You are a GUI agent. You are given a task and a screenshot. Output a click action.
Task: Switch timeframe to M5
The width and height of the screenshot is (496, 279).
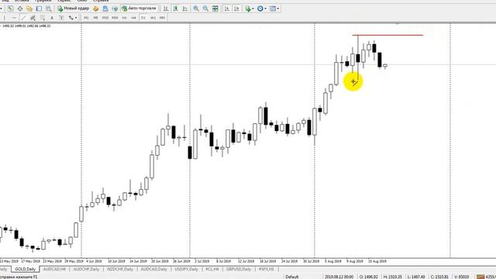pos(95,18)
